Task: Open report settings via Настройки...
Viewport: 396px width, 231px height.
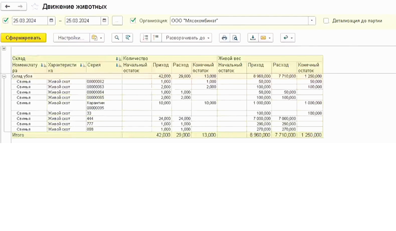Action: tap(71, 38)
